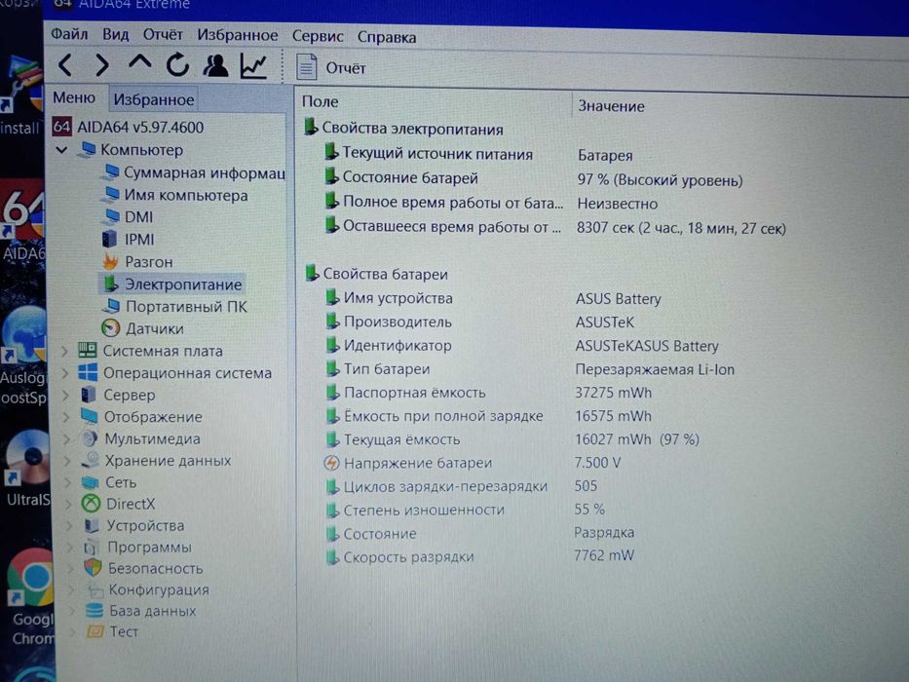The height and width of the screenshot is (682, 909).
Task: Click the База данных database icon
Action: point(94,610)
